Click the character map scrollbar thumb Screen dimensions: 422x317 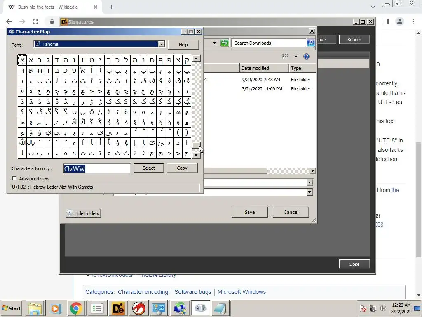point(196,145)
